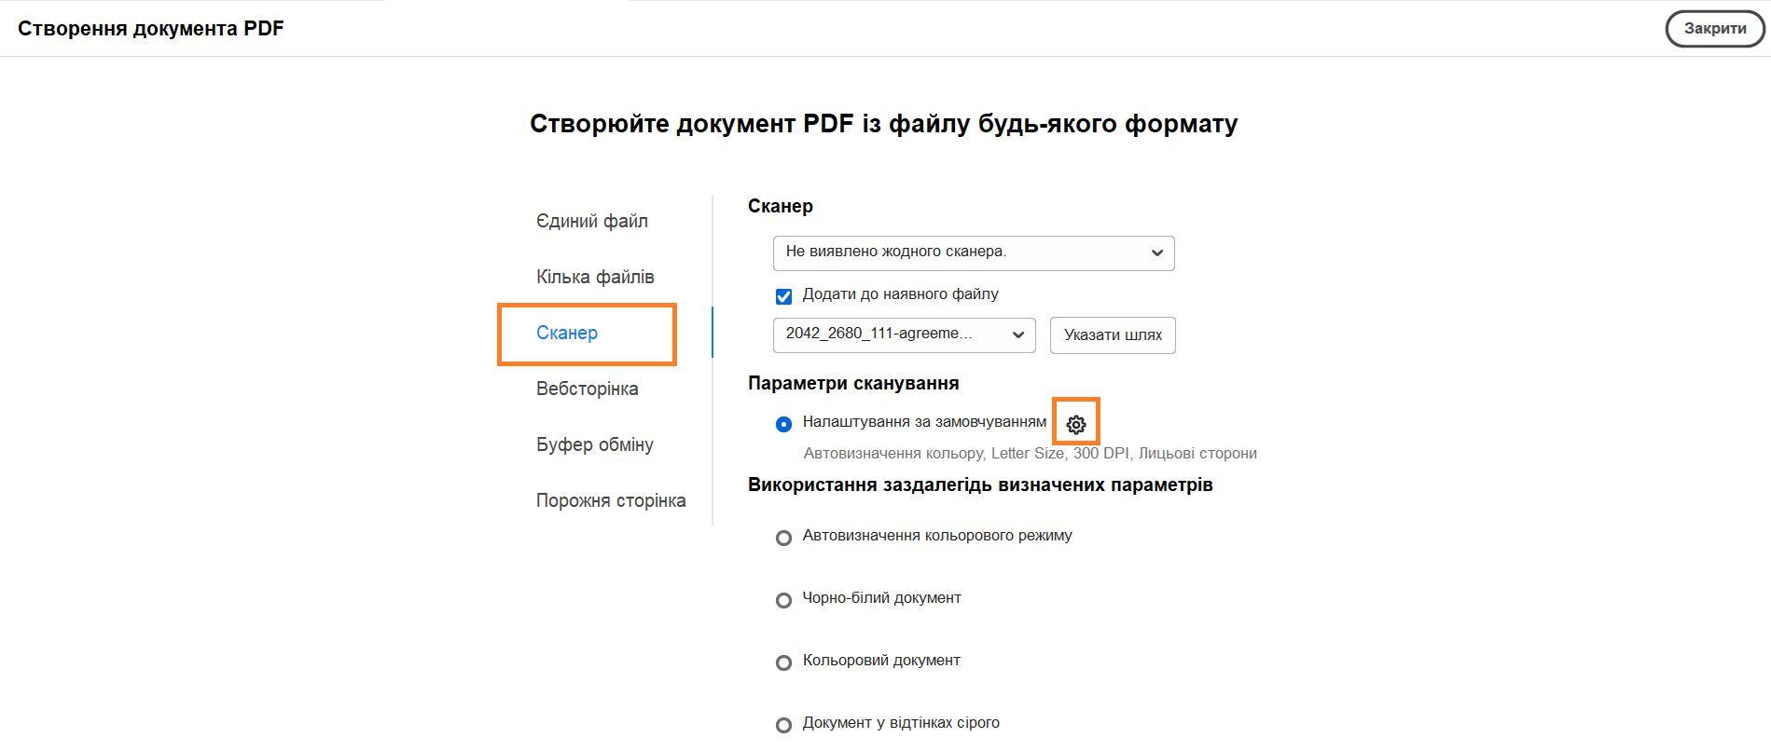Go to the "Вебсторінка" tab
Viewport: 1771px width, 751px height.
(588, 389)
